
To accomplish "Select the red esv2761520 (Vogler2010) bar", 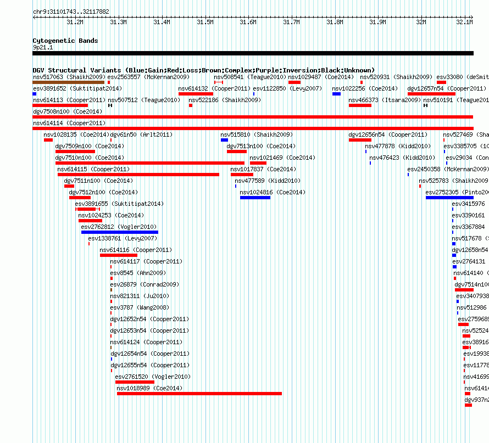I will (x=135, y=382).
